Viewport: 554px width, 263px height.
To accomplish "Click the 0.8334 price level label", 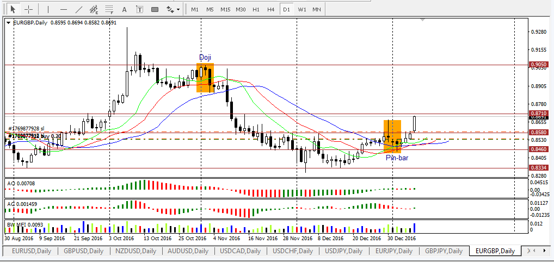I will tap(539, 168).
